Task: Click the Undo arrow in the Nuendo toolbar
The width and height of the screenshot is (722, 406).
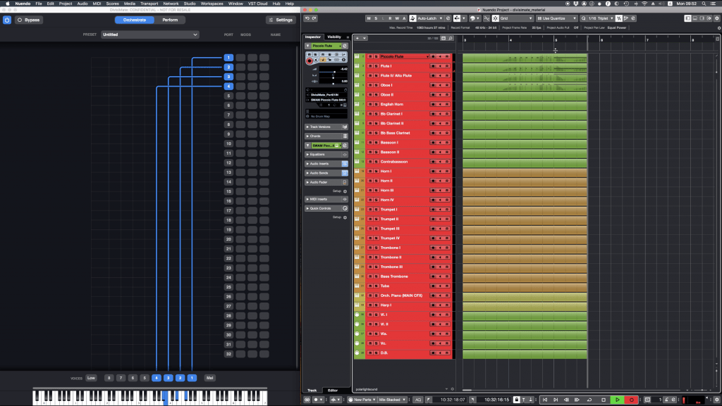Action: pos(307,18)
